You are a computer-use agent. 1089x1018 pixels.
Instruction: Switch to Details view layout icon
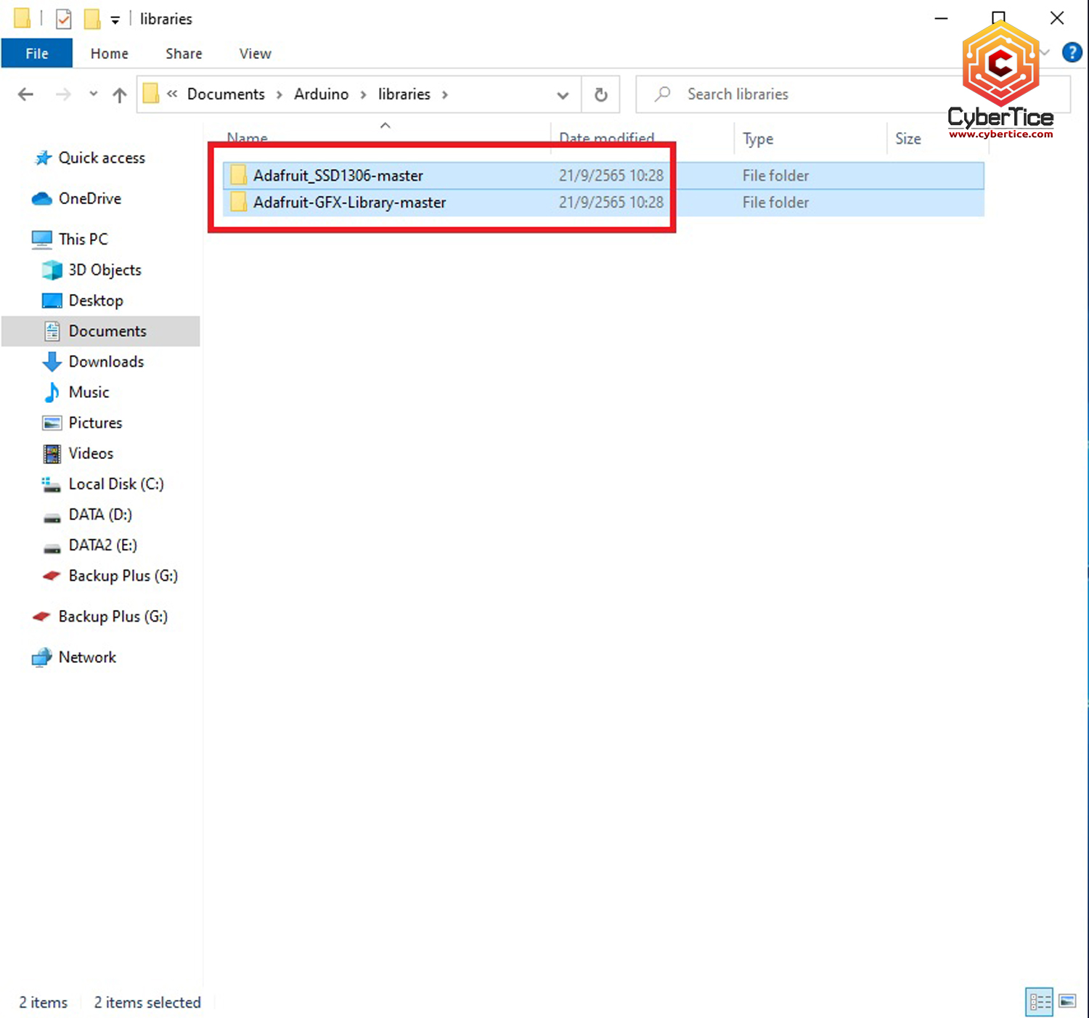(1040, 1002)
